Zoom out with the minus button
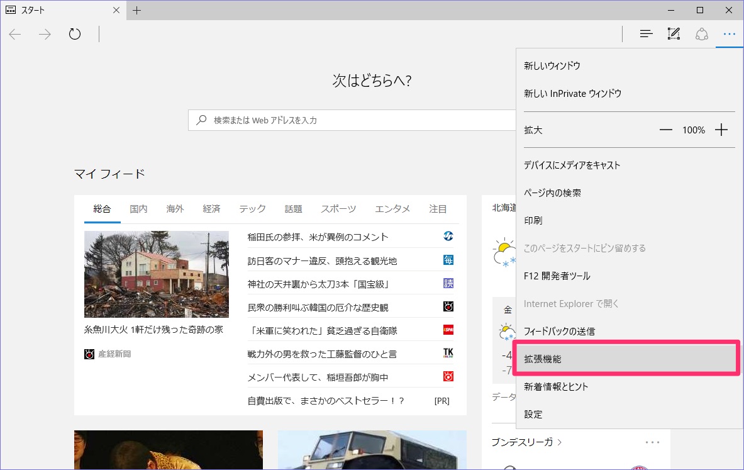The width and height of the screenshot is (744, 470). 666,130
